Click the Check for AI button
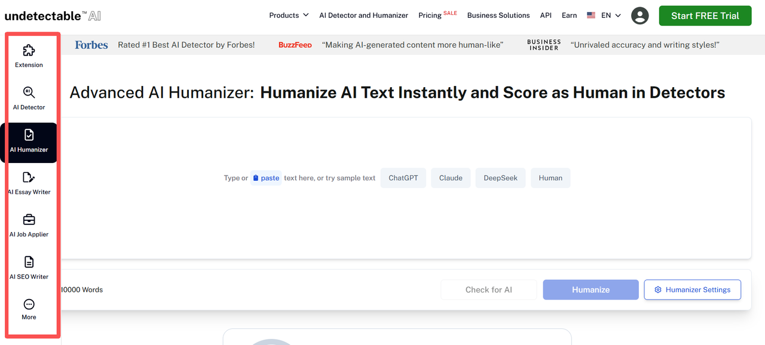Viewport: 765px width, 345px height. (x=489, y=289)
